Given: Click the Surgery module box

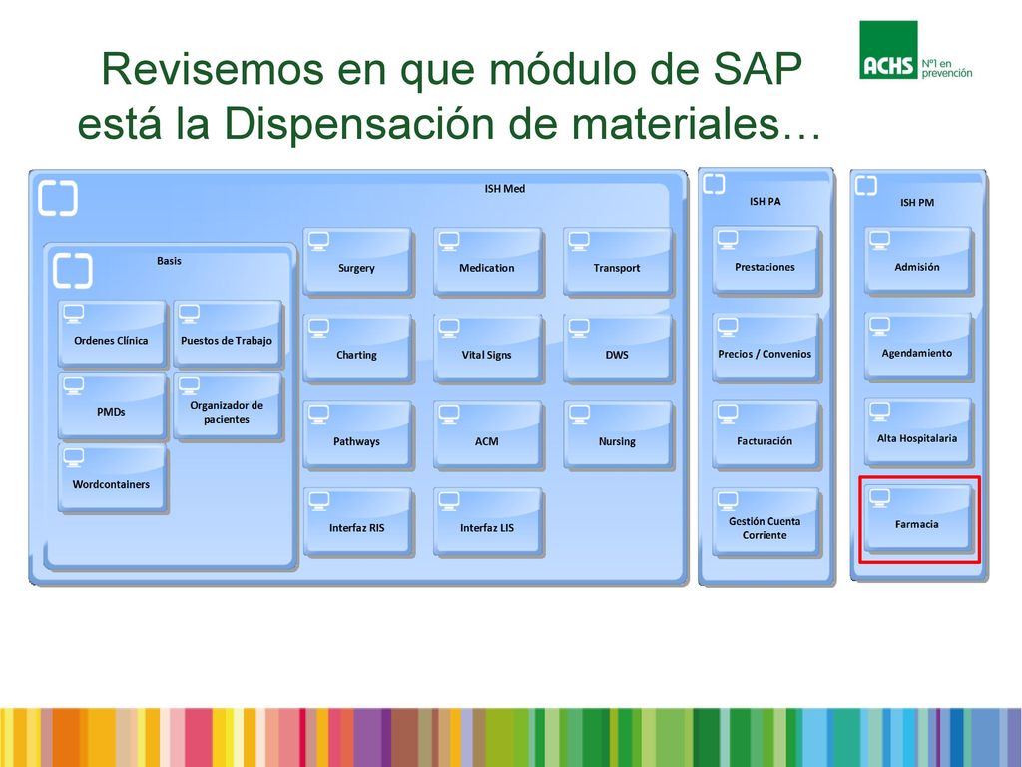Looking at the screenshot, I should pos(357,262).
